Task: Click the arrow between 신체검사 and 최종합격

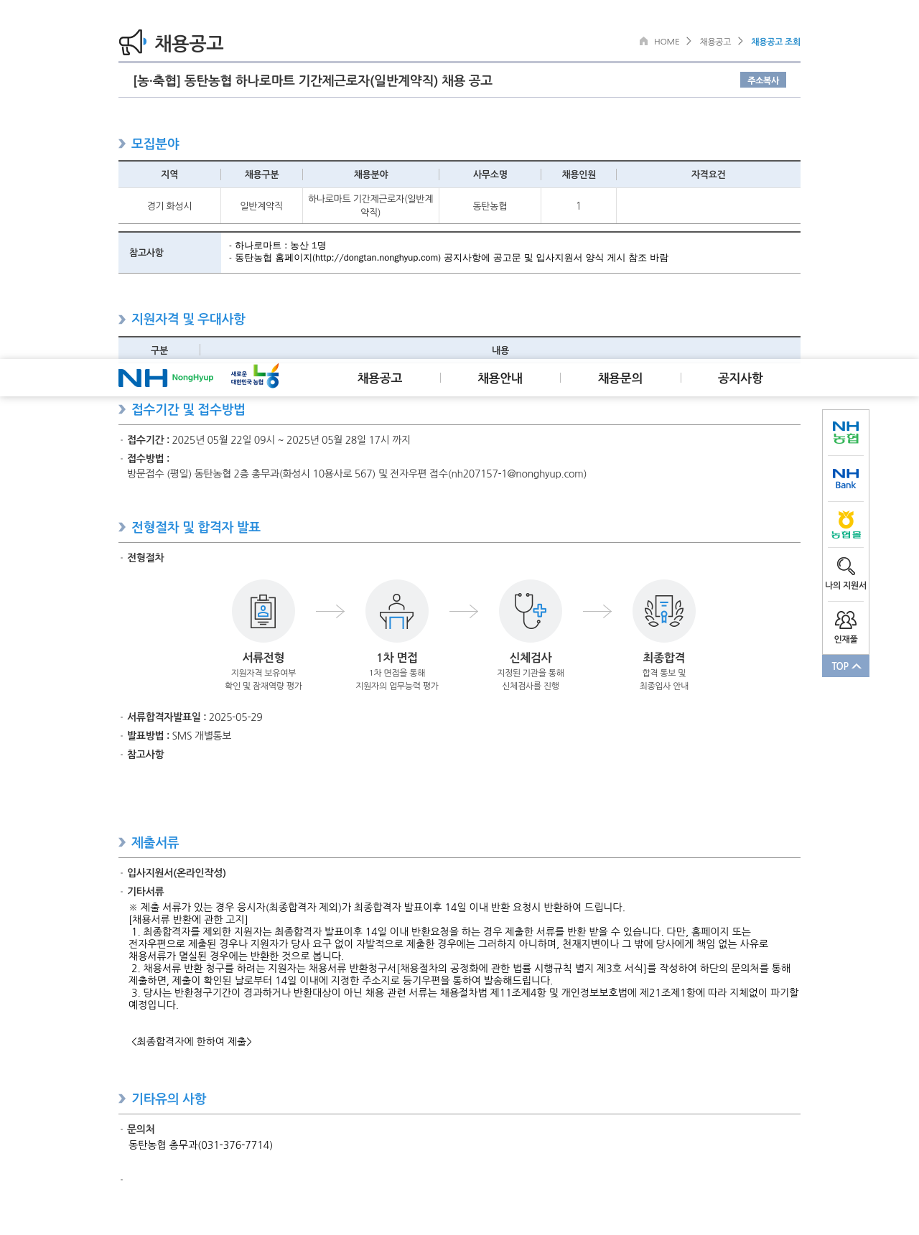Action: (x=597, y=611)
